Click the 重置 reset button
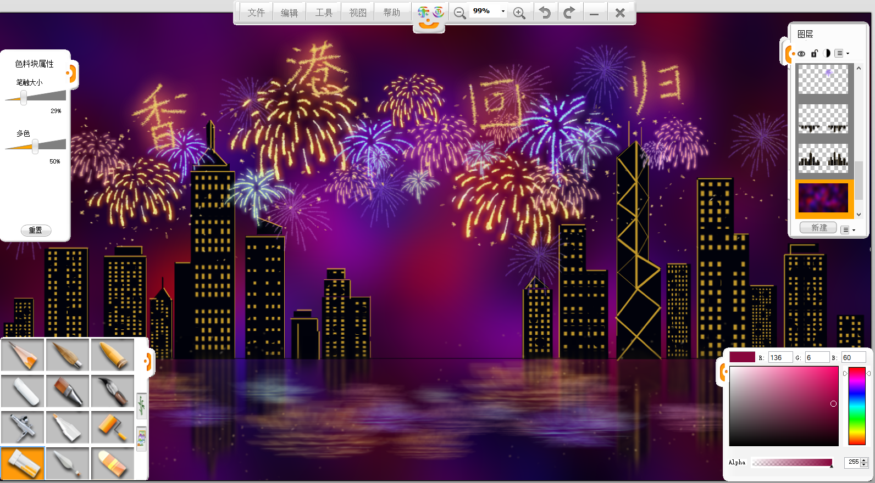875x483 pixels. coord(36,231)
